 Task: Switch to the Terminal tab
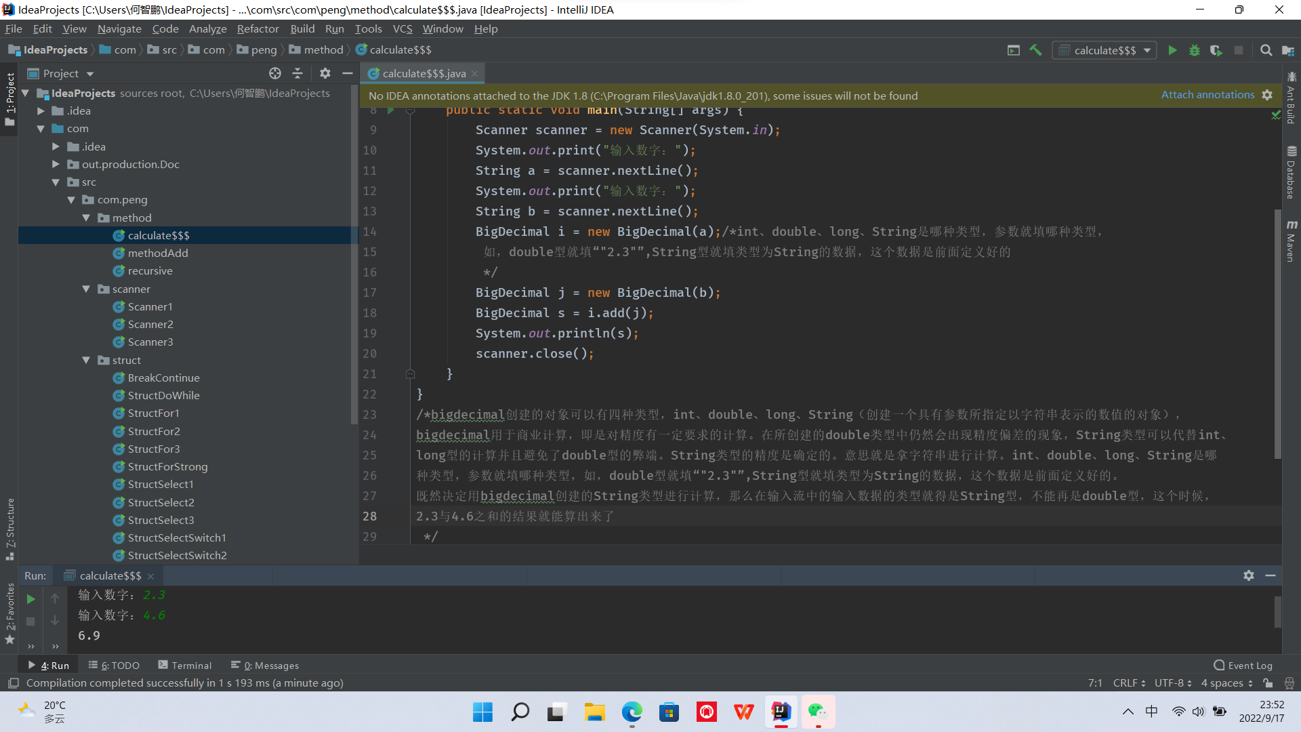click(x=184, y=666)
